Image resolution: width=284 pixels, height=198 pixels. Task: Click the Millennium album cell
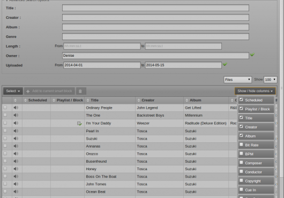[193, 116]
